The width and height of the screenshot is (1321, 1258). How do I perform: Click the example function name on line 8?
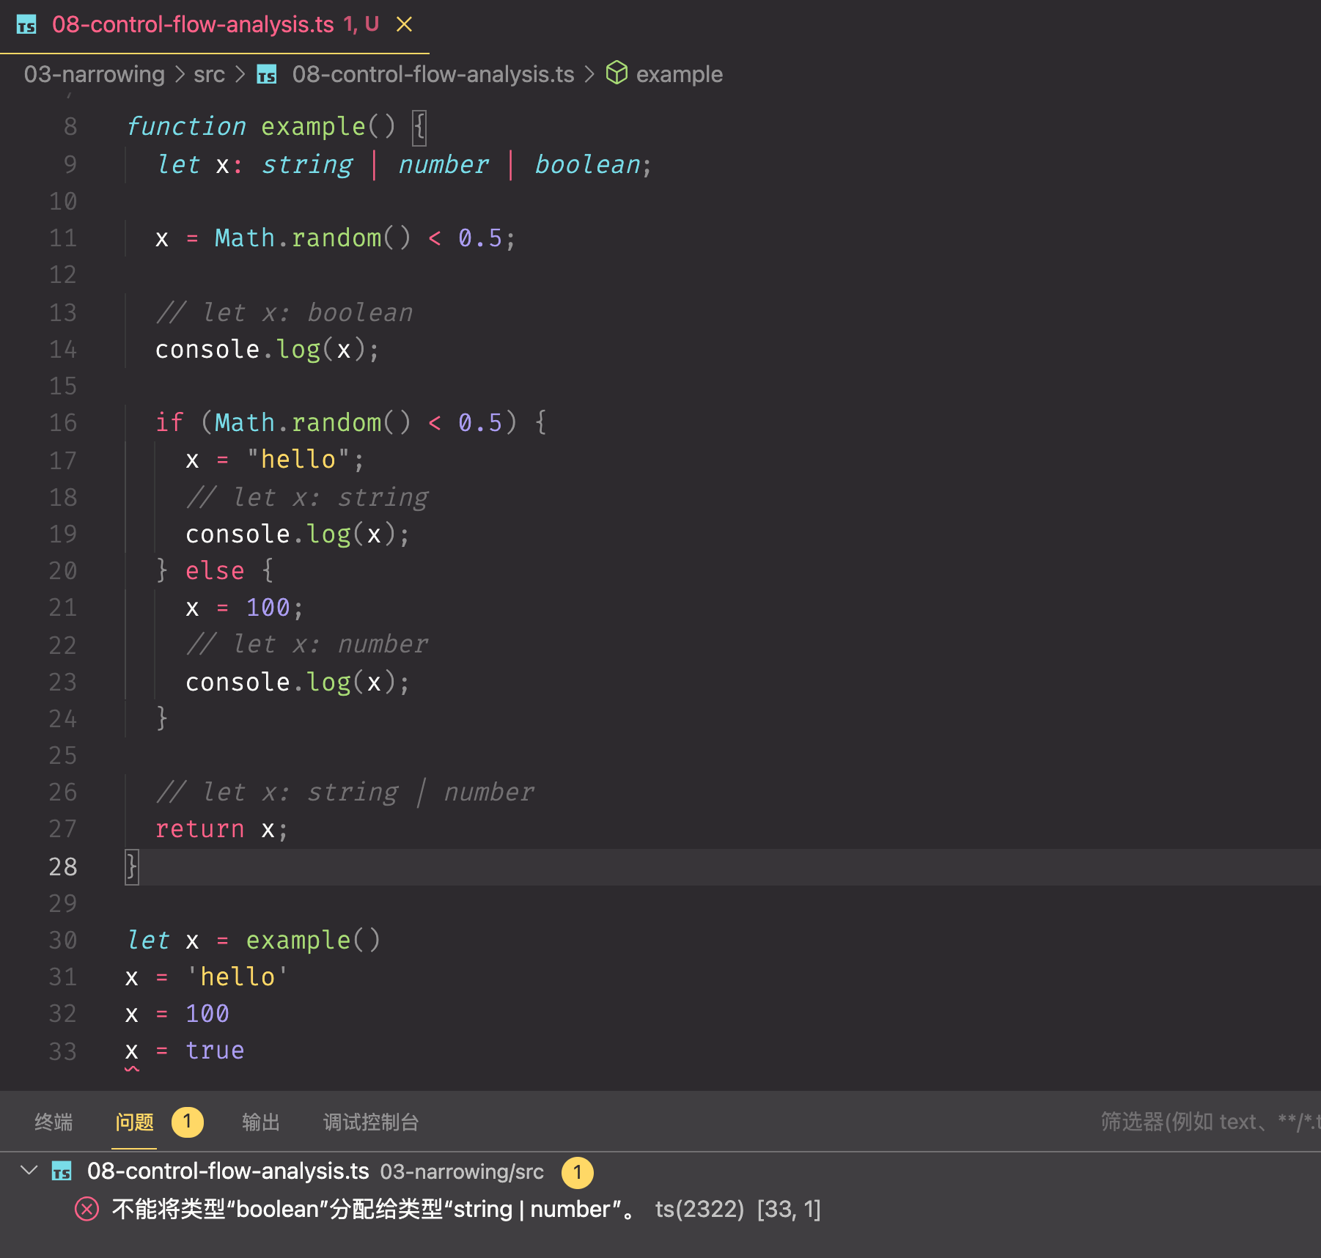click(313, 126)
